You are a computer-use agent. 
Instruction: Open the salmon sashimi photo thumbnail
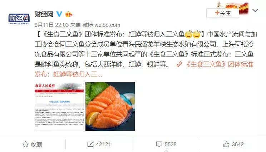click(x=110, y=106)
